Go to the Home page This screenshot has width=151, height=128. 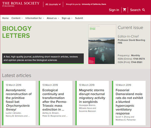click(x=5, y=18)
